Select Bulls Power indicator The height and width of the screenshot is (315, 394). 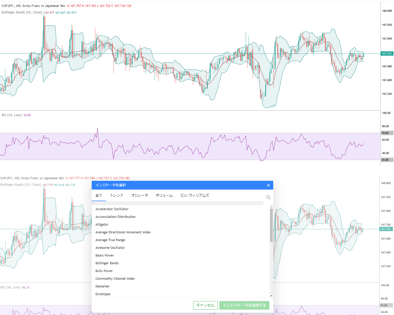[181, 271]
